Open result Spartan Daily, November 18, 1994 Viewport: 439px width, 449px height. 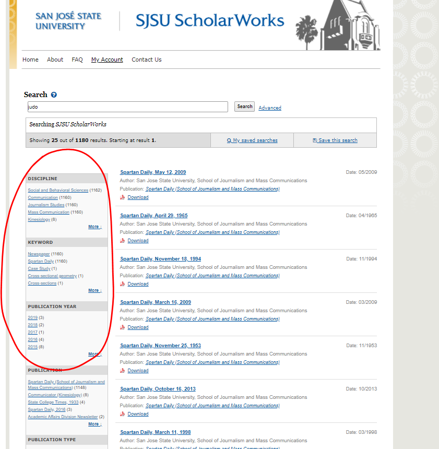pos(160,259)
